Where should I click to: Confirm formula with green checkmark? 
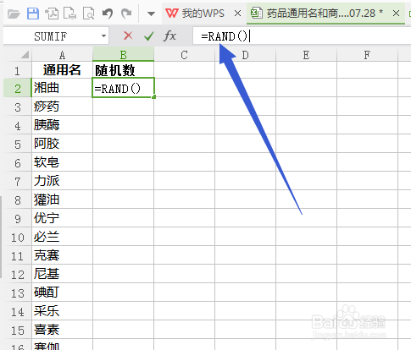[x=148, y=36]
